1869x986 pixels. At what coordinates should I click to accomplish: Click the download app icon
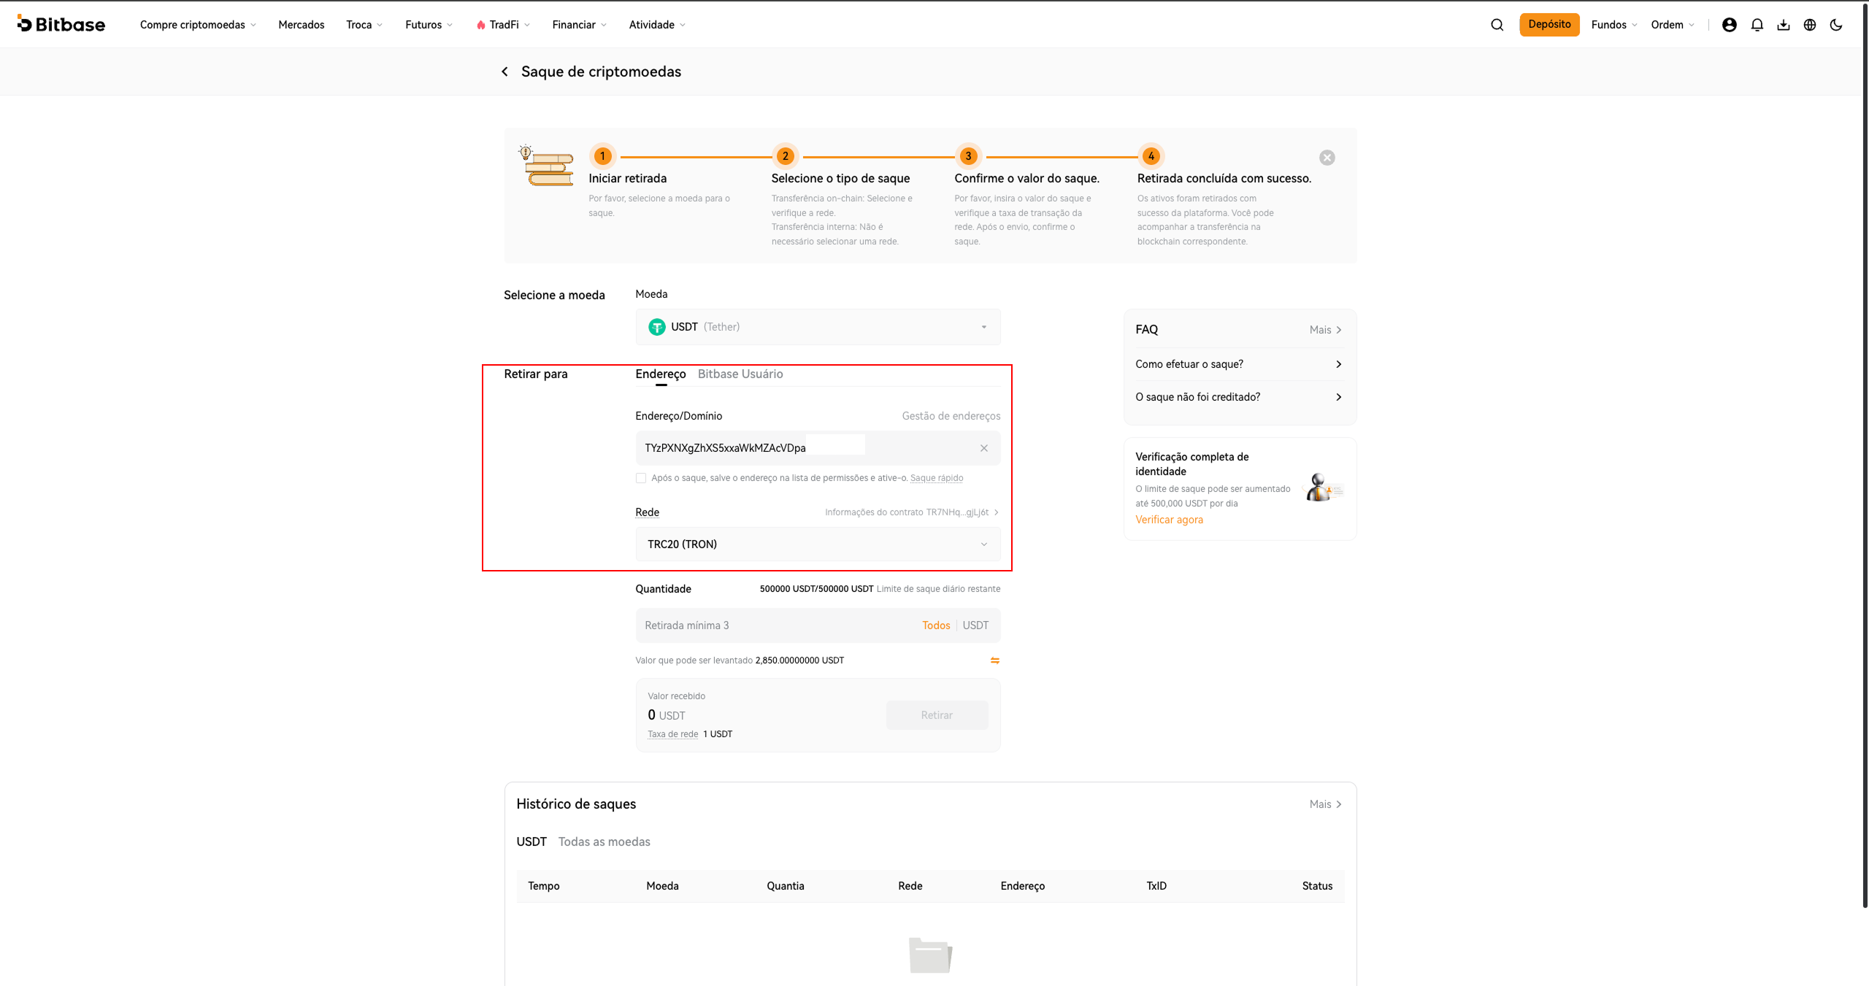(x=1783, y=25)
